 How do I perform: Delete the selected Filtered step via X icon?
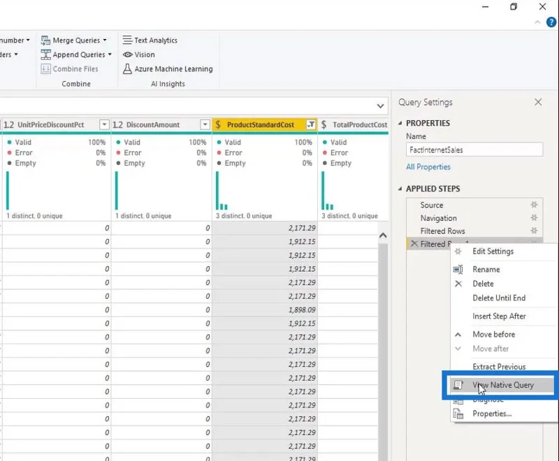(x=414, y=244)
